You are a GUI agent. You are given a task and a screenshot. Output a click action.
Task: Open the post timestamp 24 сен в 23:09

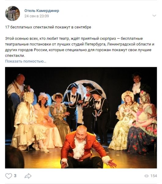37,16
